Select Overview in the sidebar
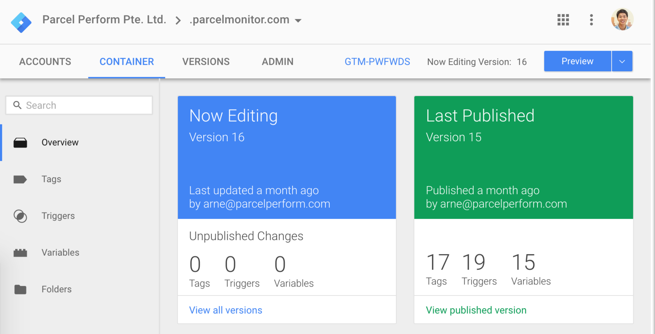The image size is (655, 334). (60, 142)
